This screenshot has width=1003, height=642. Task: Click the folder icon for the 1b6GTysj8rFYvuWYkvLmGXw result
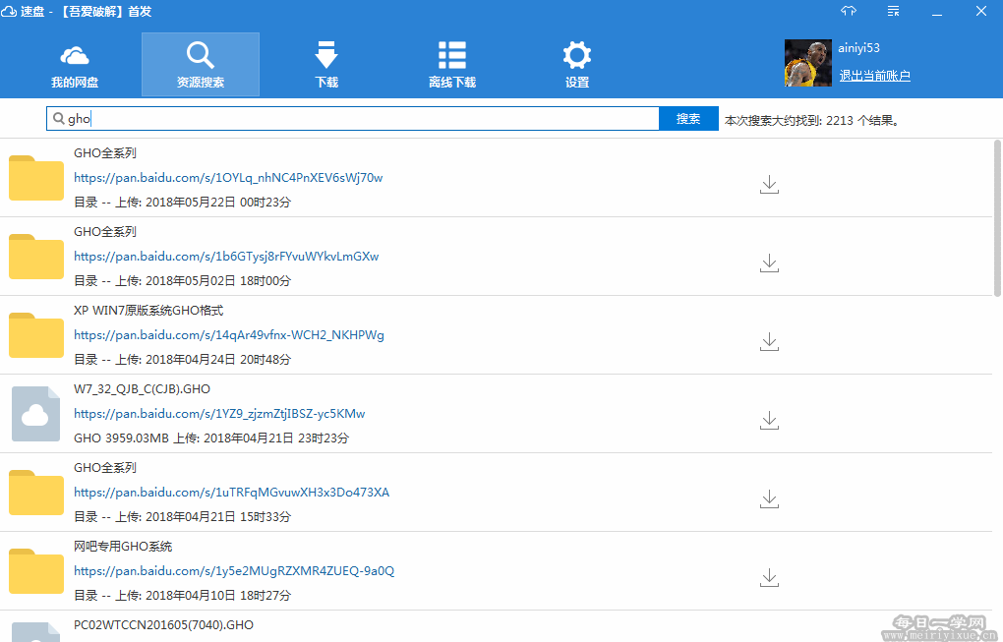pyautogui.click(x=35, y=257)
